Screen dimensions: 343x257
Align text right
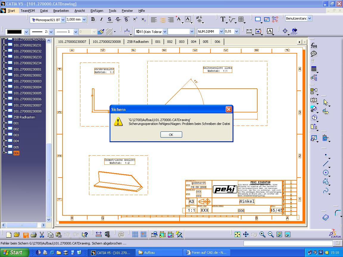(171, 19)
